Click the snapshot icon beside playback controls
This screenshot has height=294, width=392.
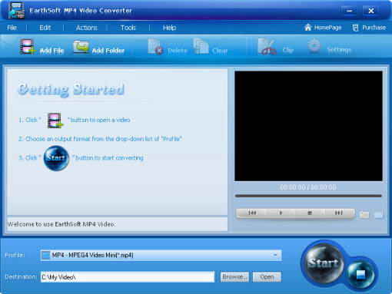pos(364,214)
